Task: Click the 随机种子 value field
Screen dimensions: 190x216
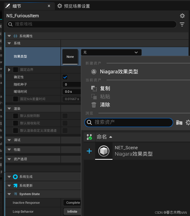Action: [72, 85]
